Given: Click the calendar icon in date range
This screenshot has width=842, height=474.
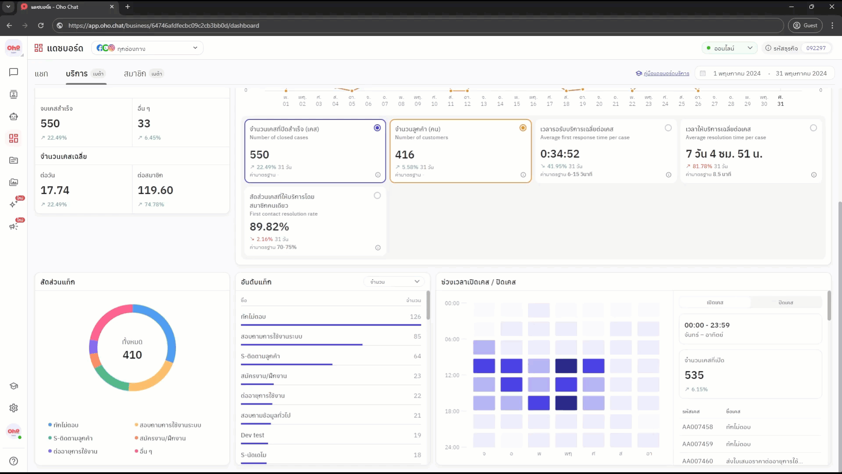Looking at the screenshot, I should [x=703, y=73].
